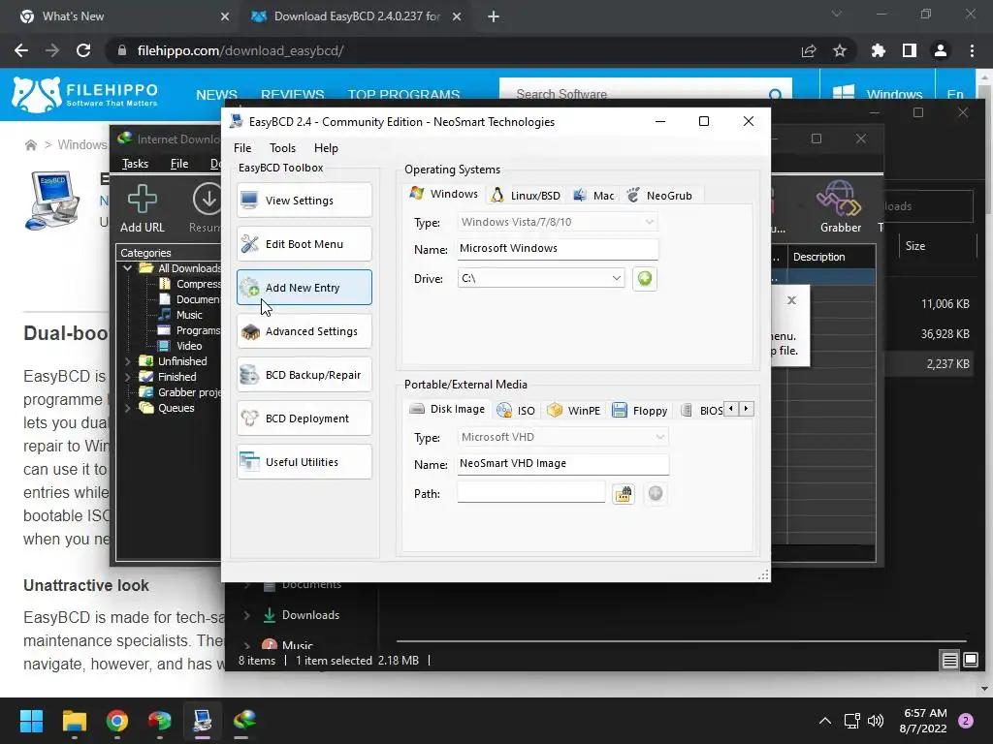The width and height of the screenshot is (993, 744).
Task: Open the Windows version Type dropdown
Action: [558, 222]
